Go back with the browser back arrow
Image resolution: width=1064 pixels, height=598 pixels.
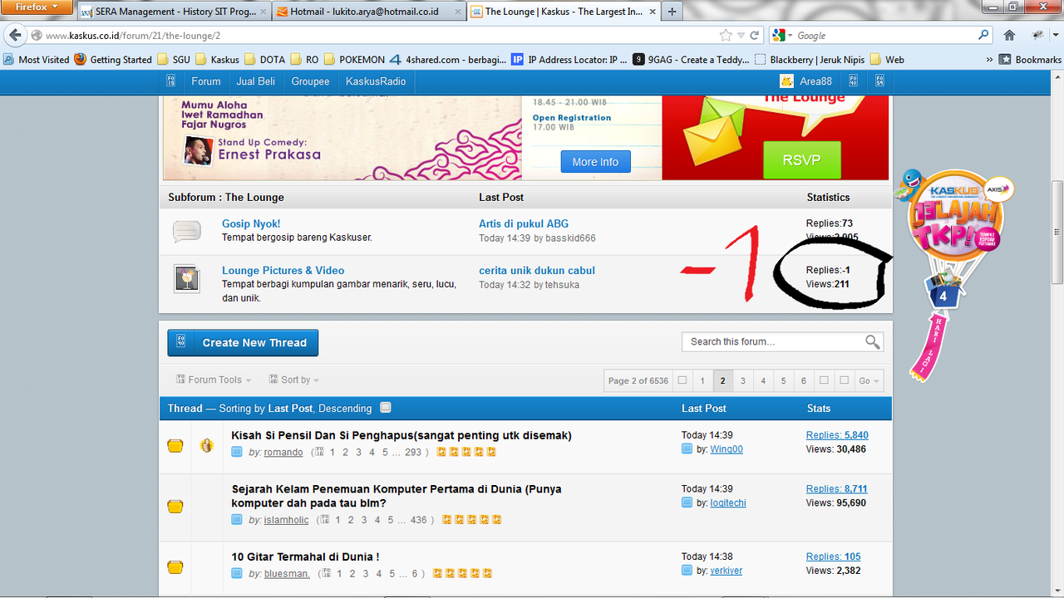(x=16, y=36)
